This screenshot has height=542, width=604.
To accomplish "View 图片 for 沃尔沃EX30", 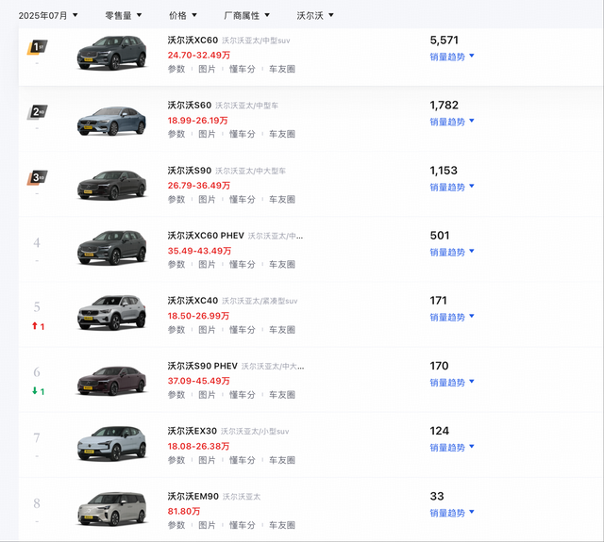I will tap(207, 460).
